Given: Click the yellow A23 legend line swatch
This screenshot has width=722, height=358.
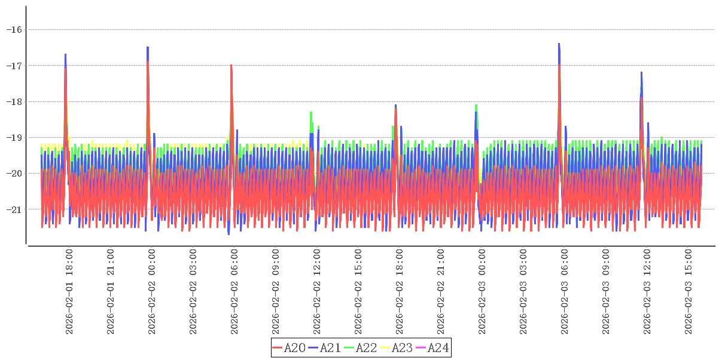Looking at the screenshot, I should point(386,348).
